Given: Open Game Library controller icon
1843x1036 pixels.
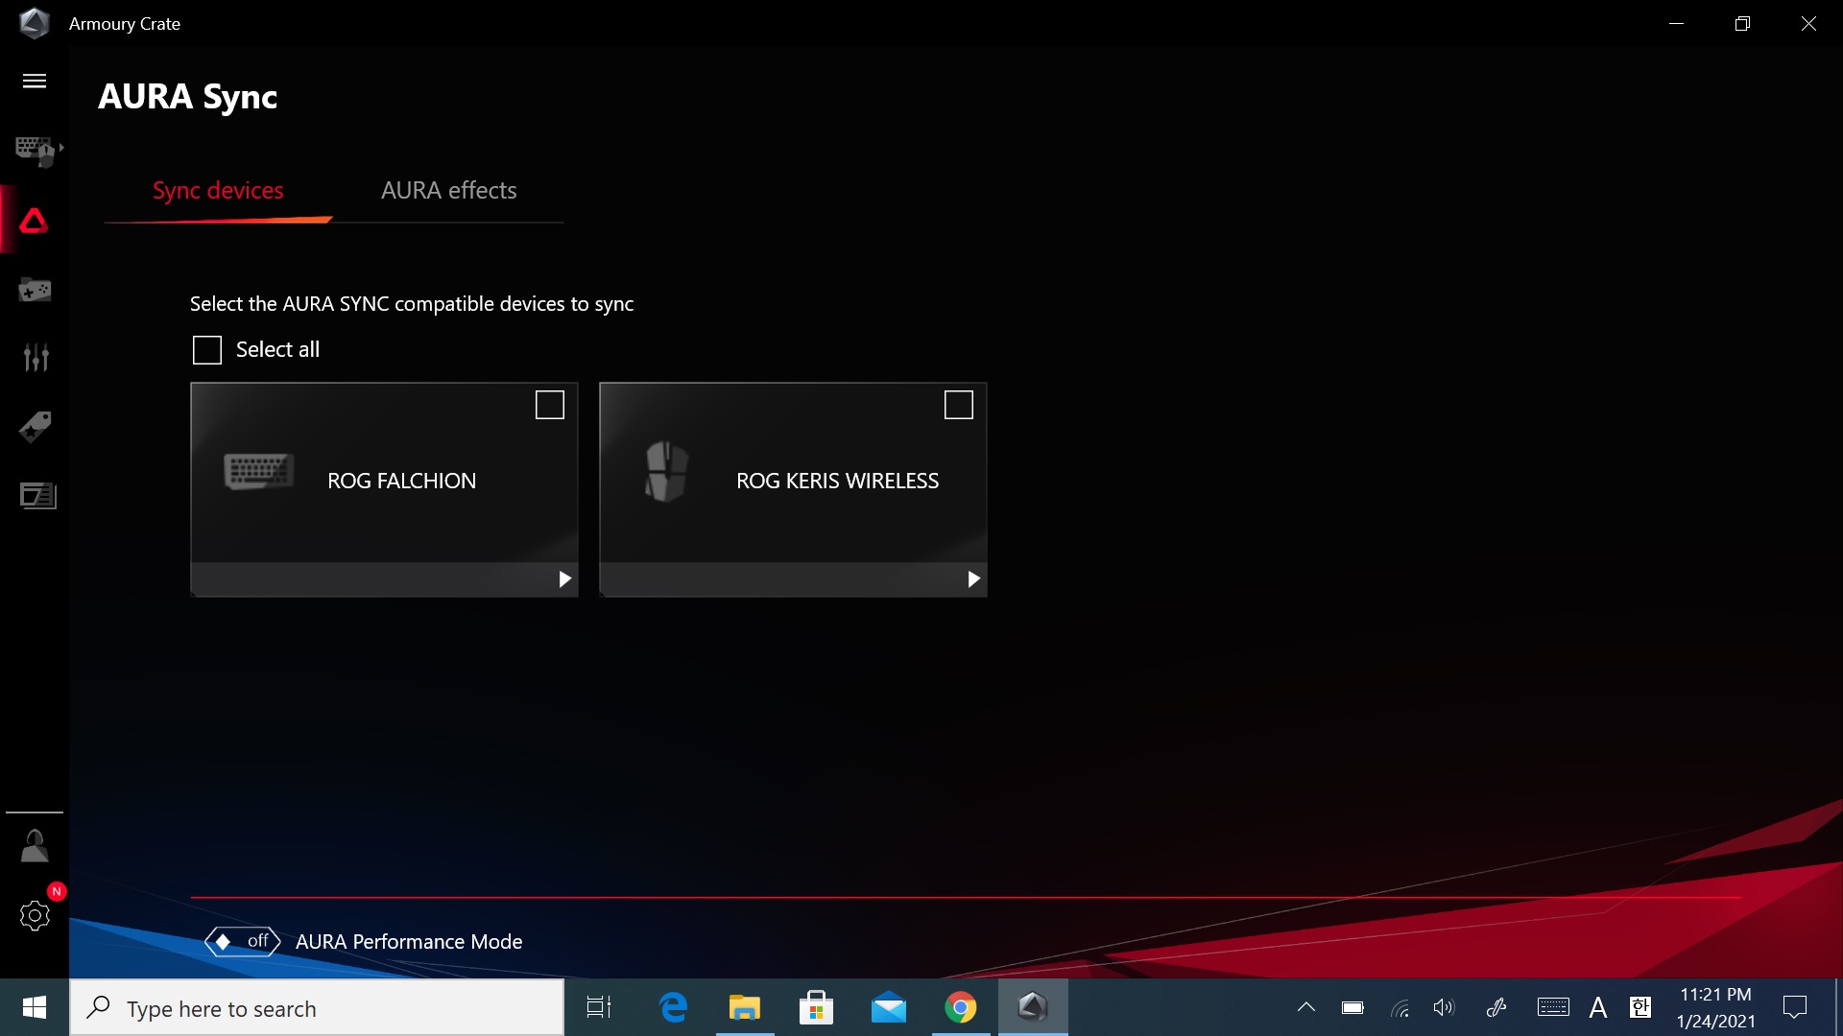Looking at the screenshot, I should point(35,290).
